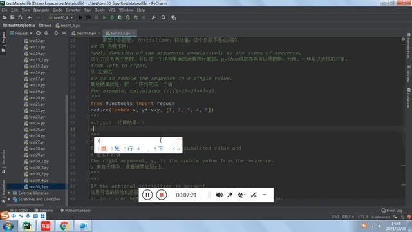This screenshot has width=412, height=232.
Task: Expand Scratches and Consoles node
Action: pyautogui.click(x=9, y=199)
